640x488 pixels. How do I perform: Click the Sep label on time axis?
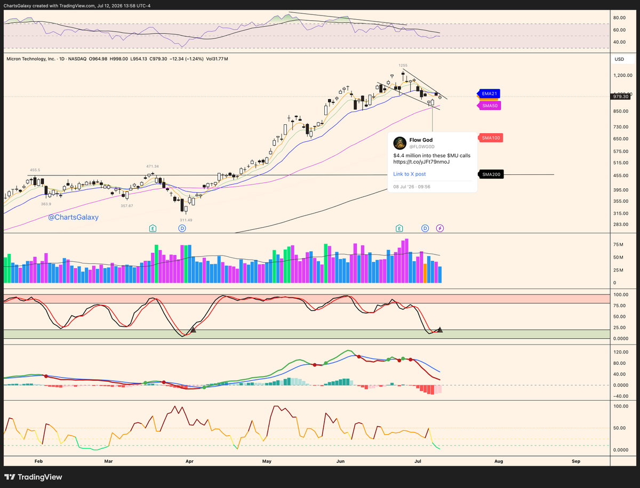coord(576,460)
